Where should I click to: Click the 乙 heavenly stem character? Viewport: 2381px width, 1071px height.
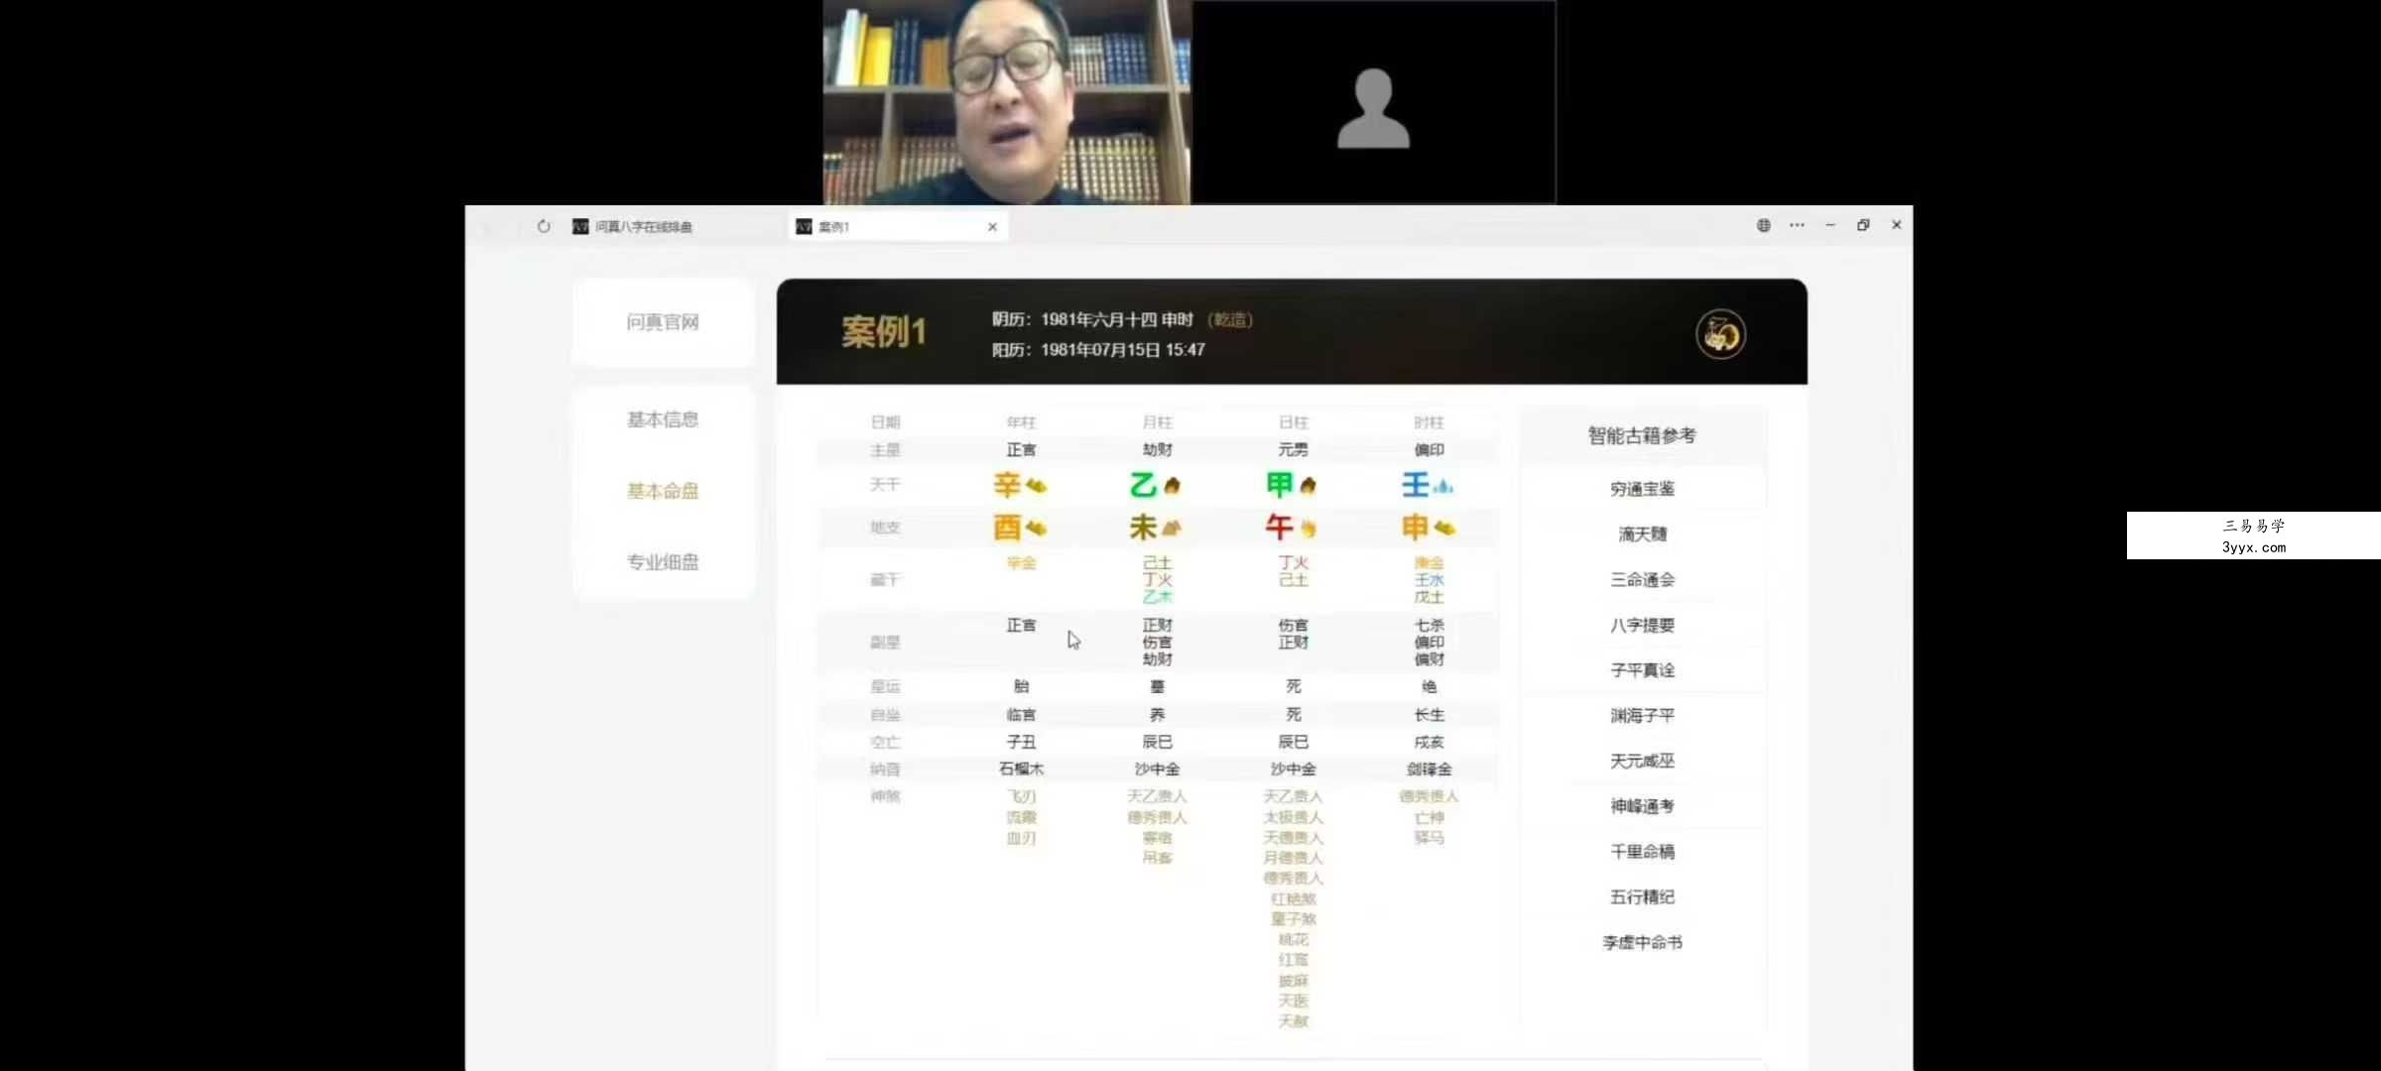(1143, 485)
